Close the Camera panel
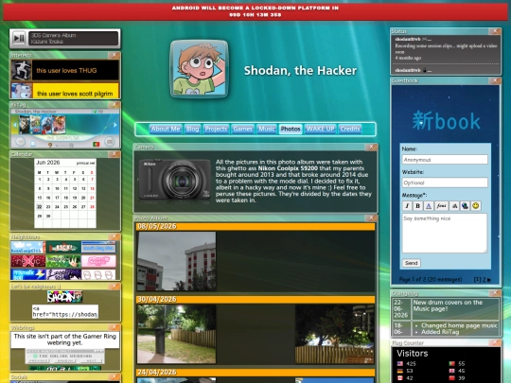 pyautogui.click(x=371, y=147)
